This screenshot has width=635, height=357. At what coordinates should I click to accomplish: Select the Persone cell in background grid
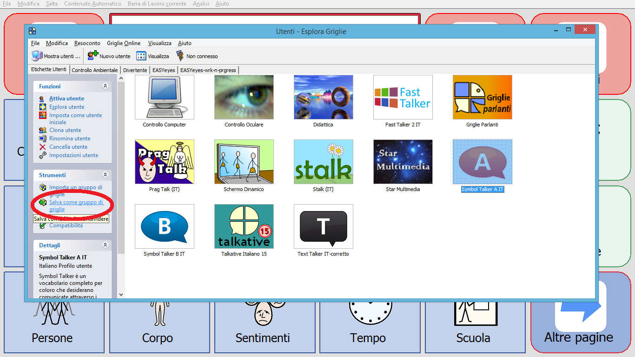(x=54, y=312)
